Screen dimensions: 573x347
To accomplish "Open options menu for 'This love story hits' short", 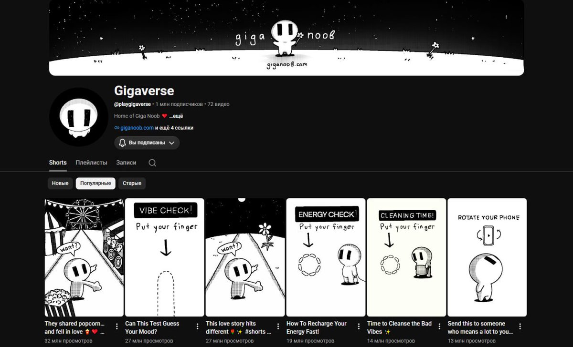I will pos(278,327).
